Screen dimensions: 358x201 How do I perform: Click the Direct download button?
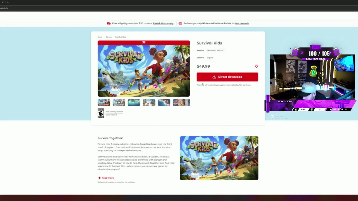227,77
